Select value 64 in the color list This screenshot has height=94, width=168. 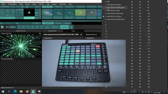[140, 2]
